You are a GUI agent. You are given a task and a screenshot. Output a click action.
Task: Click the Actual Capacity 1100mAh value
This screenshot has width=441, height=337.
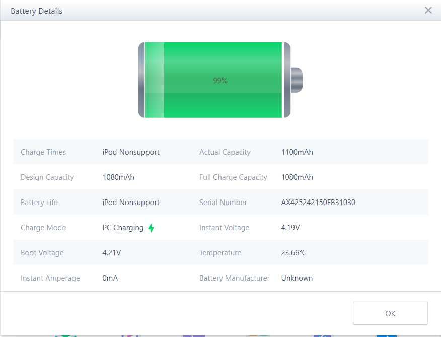click(297, 152)
